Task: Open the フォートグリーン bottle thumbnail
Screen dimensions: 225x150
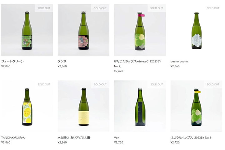Action: click(x=27, y=30)
